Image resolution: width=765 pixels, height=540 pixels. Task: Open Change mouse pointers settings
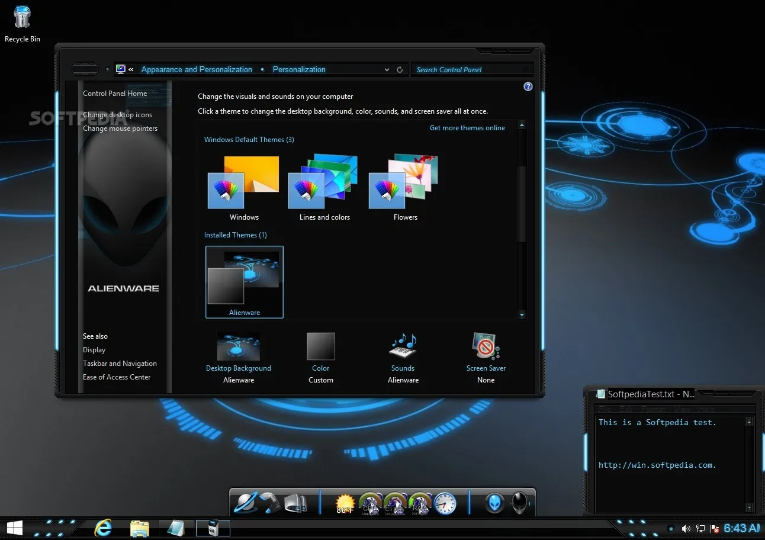tap(120, 128)
